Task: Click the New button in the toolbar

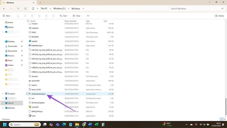Action: coord(7,16)
